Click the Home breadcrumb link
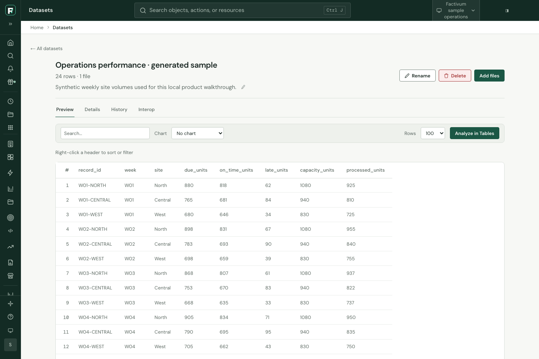Viewport: 539px width, 359px height. [x=37, y=28]
